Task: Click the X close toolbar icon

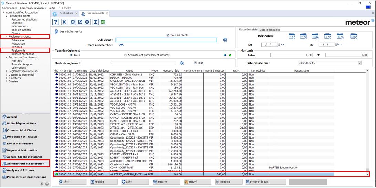Action: pos(64,22)
